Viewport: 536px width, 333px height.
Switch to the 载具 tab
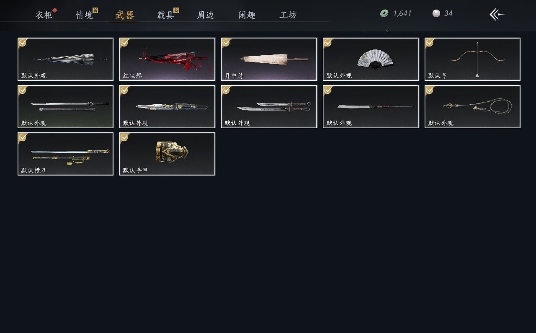click(x=166, y=15)
